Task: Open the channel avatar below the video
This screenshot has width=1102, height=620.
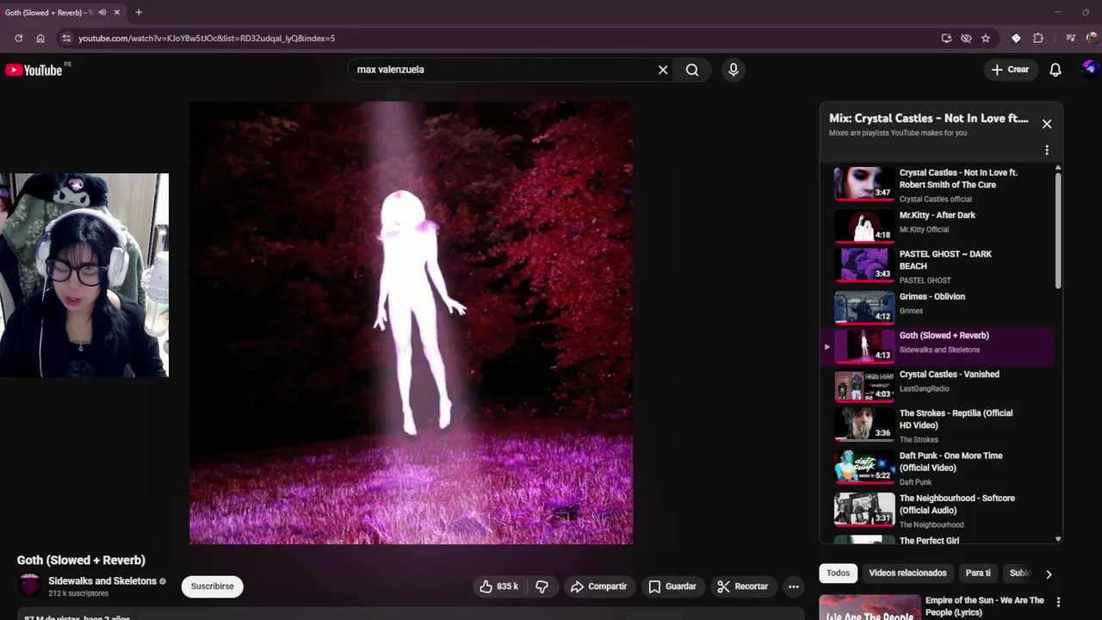Action: 30,586
